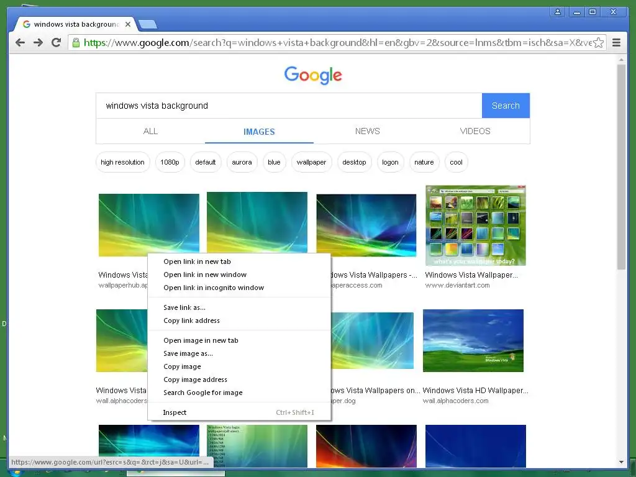Click the address bar URL
Image resolution: width=636 pixels, height=477 pixels.
[337, 43]
